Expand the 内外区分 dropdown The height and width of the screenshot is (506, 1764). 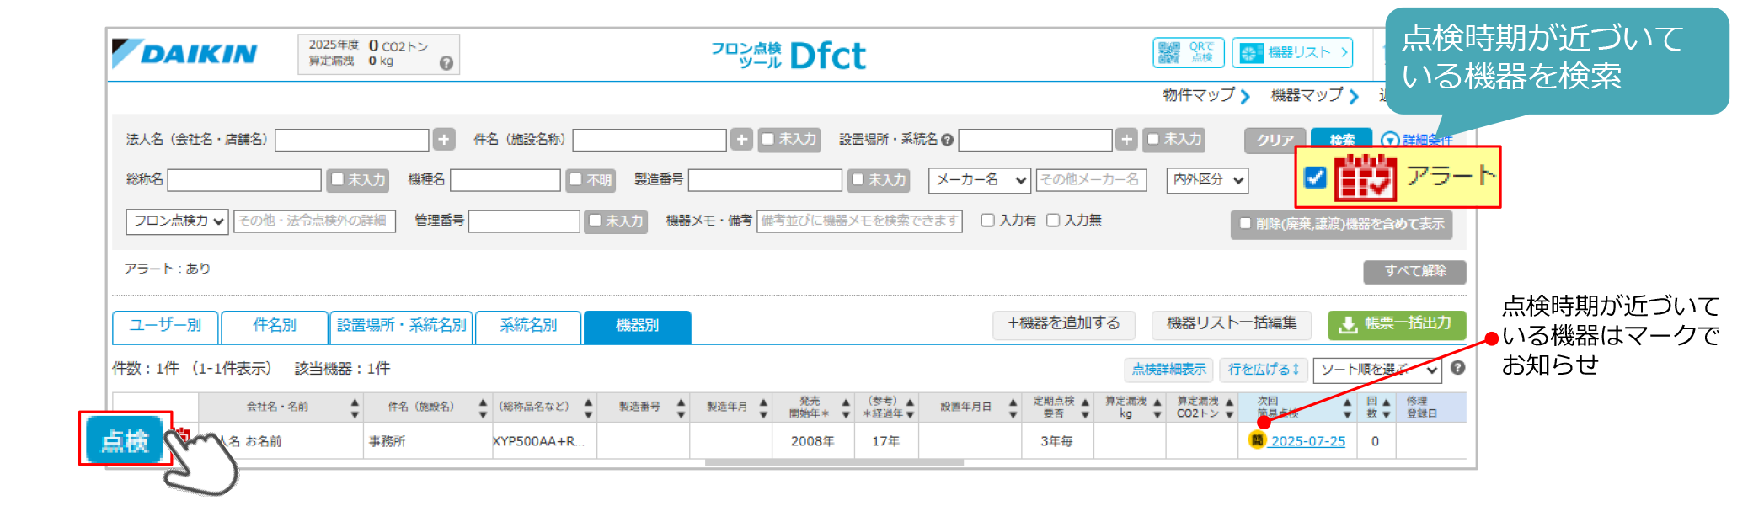[1207, 180]
